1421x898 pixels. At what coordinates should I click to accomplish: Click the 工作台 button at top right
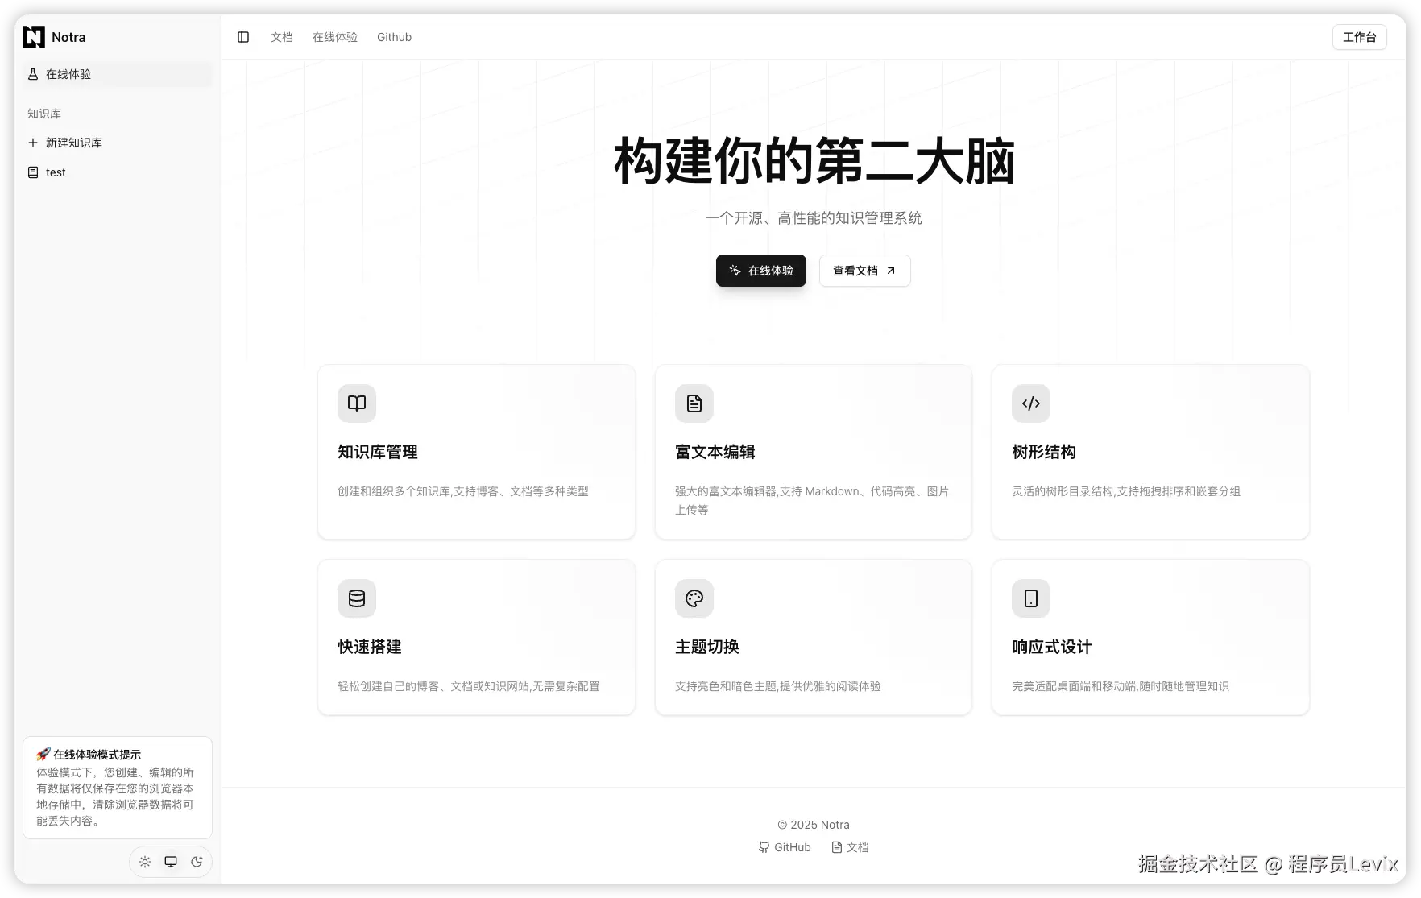tap(1359, 37)
